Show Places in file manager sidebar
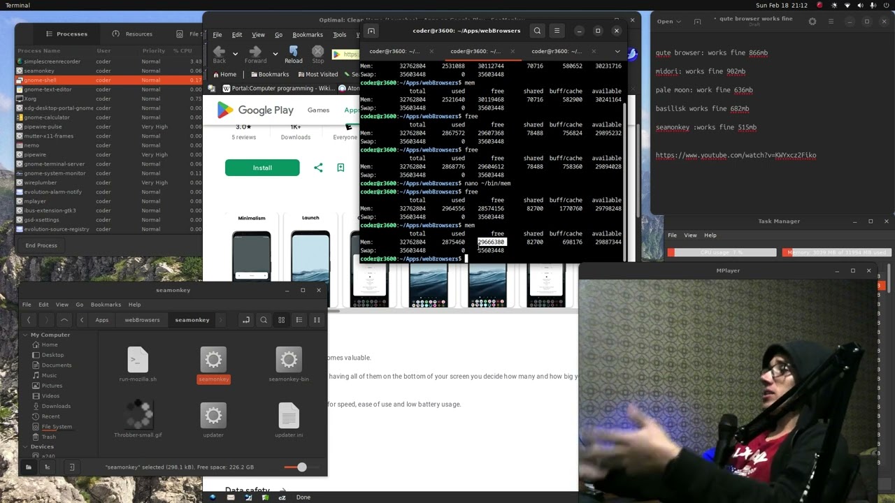895x503 pixels. 28,467
